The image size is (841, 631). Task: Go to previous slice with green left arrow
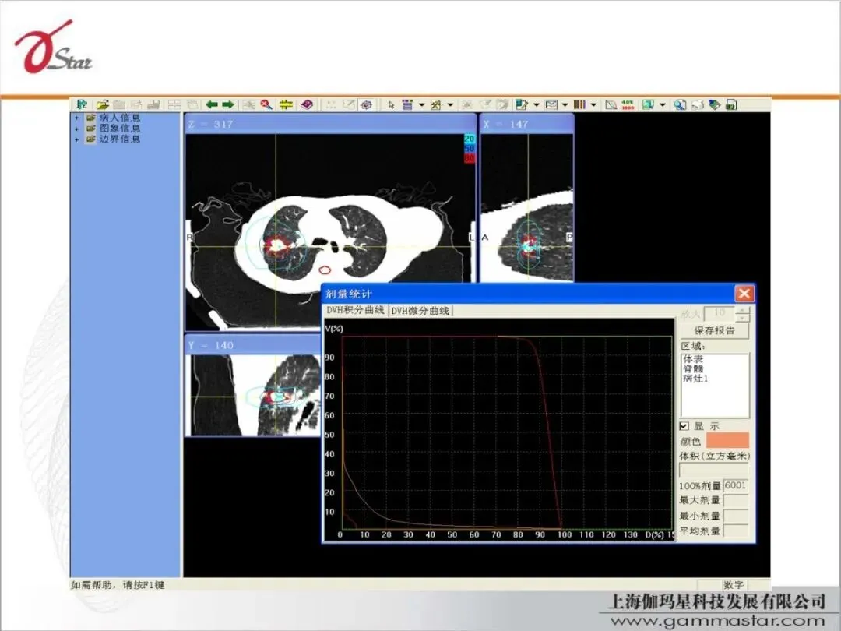212,104
